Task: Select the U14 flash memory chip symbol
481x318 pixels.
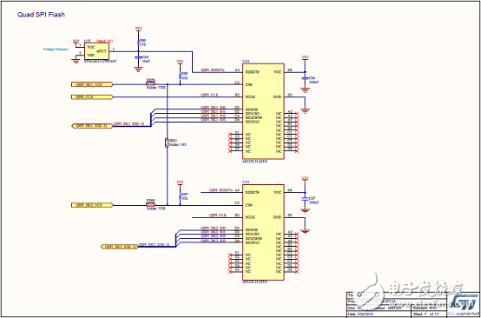Action: click(x=263, y=111)
